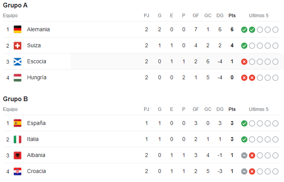The width and height of the screenshot is (284, 182).
Task: Click the Pts column header in Grupo A
Action: click(x=232, y=16)
